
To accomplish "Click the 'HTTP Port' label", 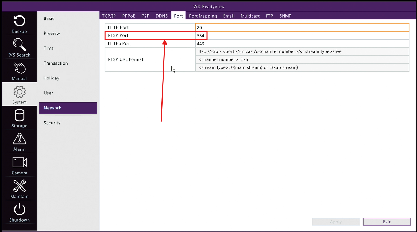I will [118, 27].
